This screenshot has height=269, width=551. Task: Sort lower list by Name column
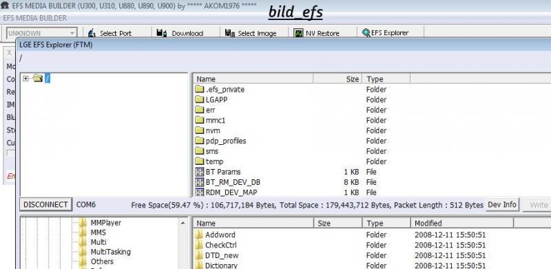253,223
